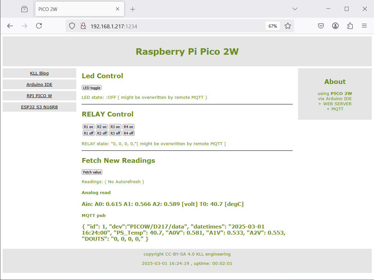The image size is (374, 280).
Task: Click the copyright CC-BY-SA 4.0 text
Action: (187, 254)
